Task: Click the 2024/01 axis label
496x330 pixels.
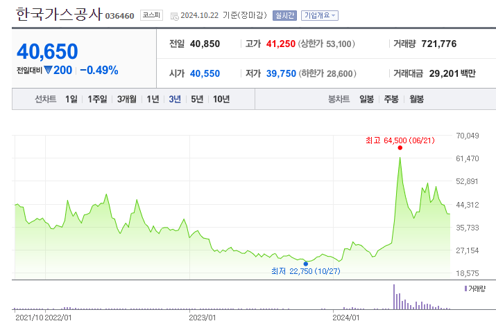Action: (345, 318)
